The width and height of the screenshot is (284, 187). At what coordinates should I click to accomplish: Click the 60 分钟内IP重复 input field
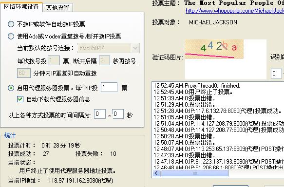coord(24,73)
